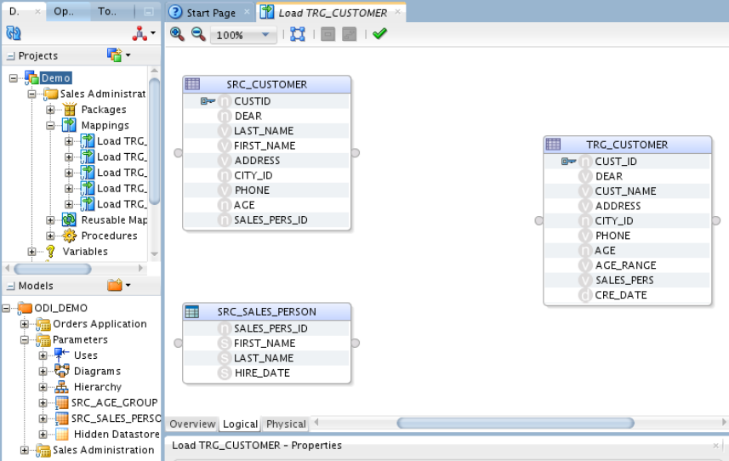Collapse the Mappings tree node
729x461 pixels.
[50, 126]
